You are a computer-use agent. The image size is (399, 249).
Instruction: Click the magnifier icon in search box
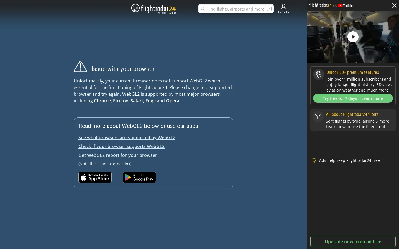[x=203, y=9]
